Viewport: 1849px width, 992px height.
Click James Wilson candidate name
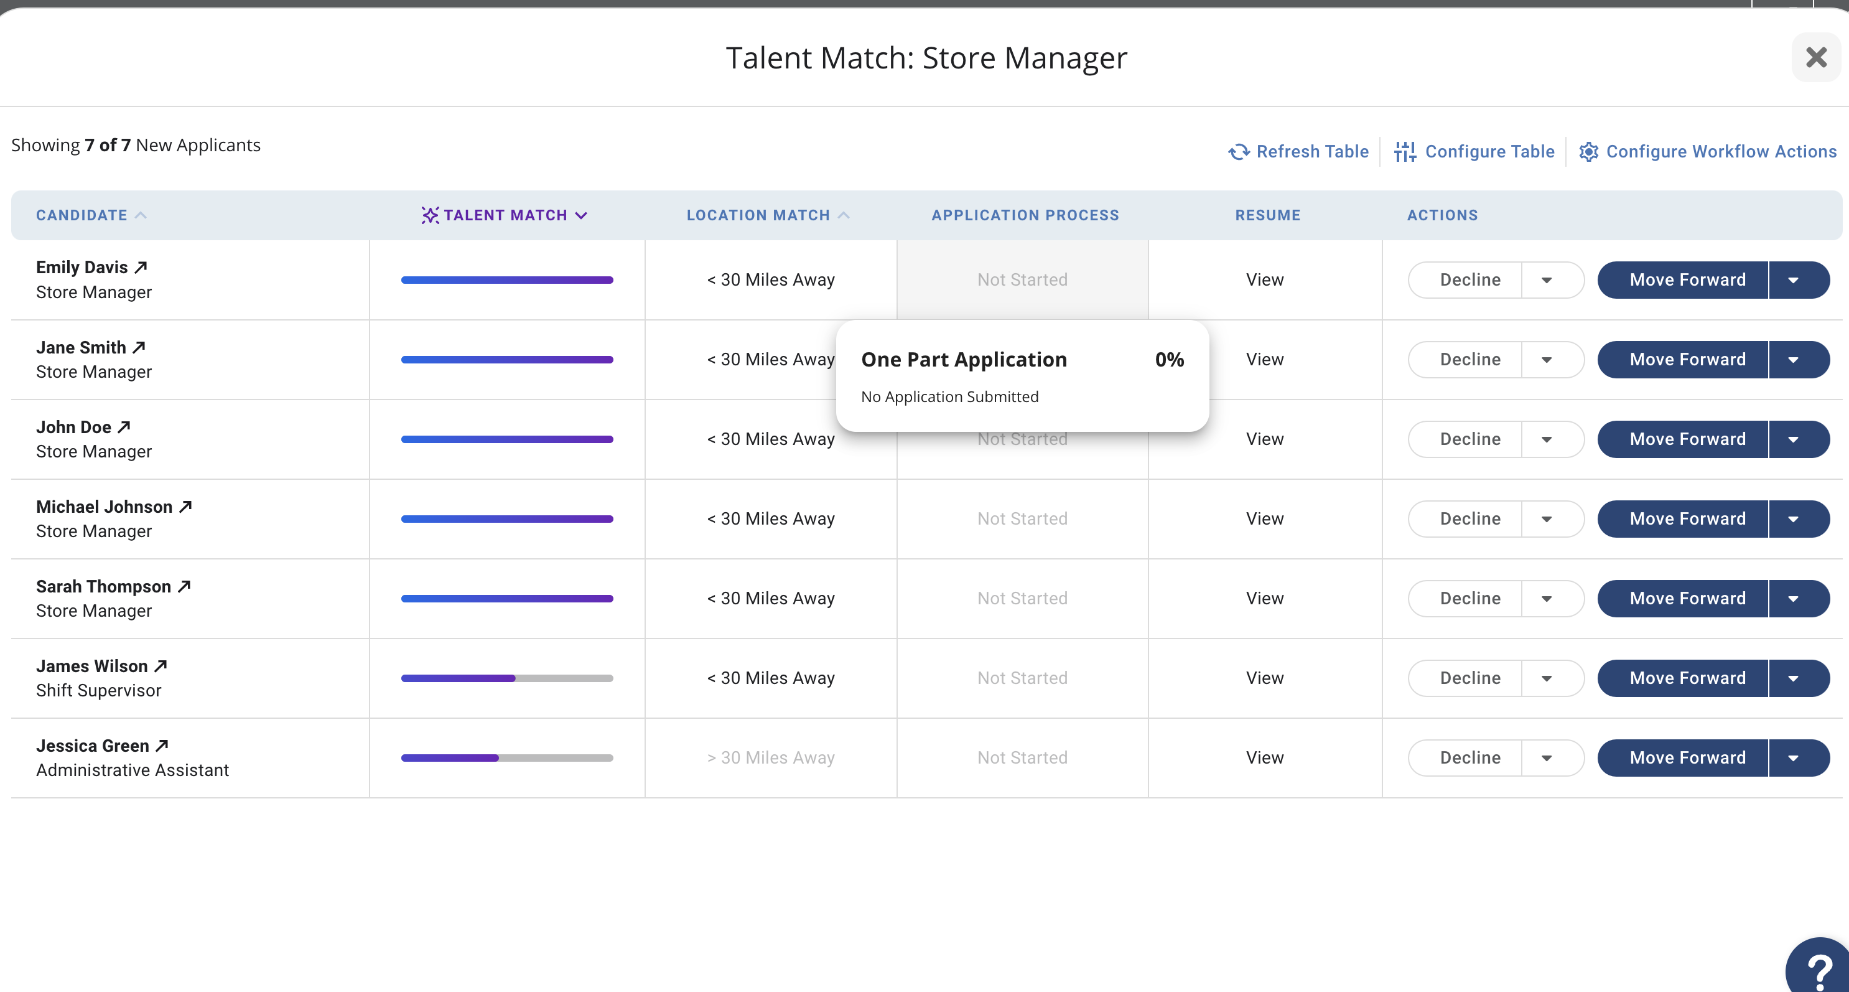92,666
